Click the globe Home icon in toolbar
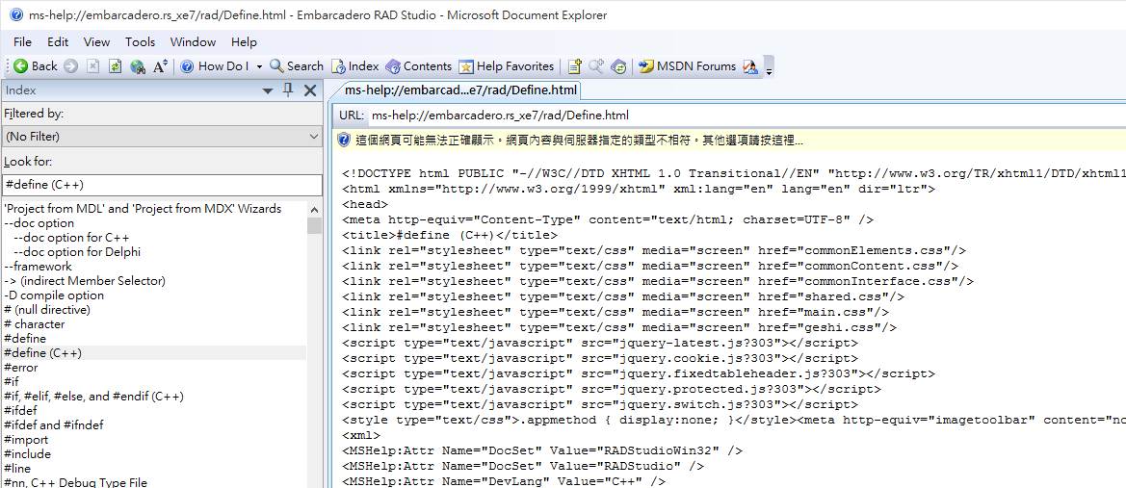Viewport: 1126px width, 488px height. coord(138,66)
